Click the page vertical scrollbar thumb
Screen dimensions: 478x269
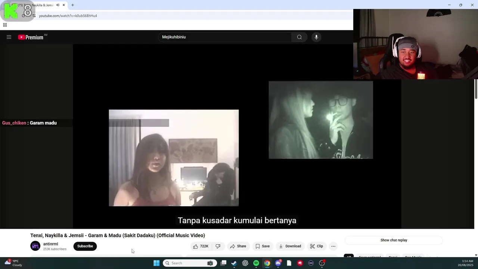click(x=476, y=89)
